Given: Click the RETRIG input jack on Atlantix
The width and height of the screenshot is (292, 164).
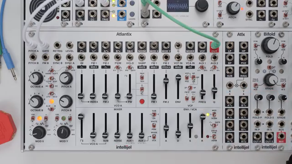Looking at the screenshot, I should tap(57, 46).
